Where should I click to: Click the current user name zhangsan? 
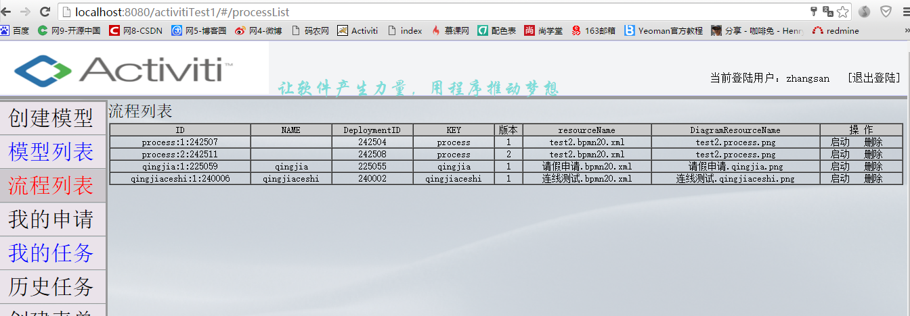click(x=808, y=79)
